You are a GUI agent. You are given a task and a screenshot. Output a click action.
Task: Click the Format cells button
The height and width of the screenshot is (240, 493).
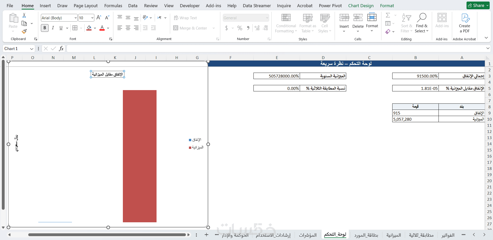[372, 23]
